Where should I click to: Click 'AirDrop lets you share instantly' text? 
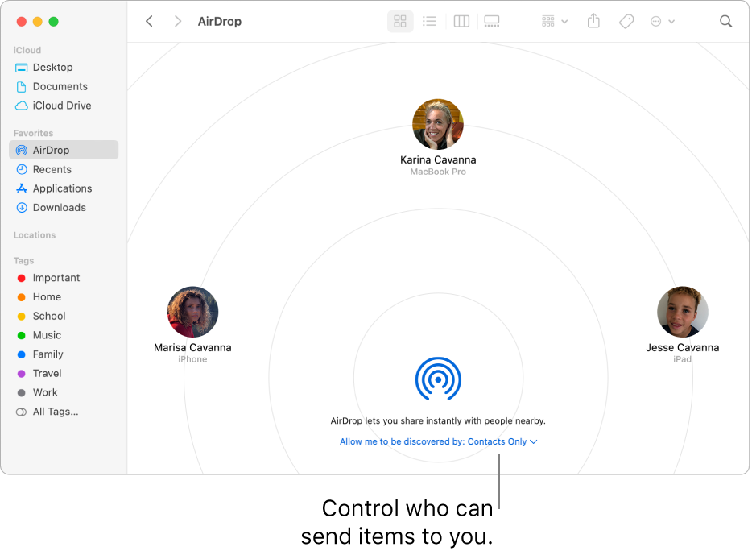click(438, 420)
